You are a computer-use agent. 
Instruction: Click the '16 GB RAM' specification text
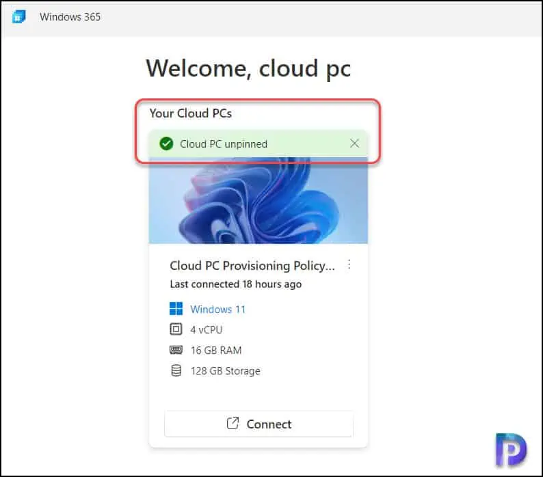click(x=216, y=351)
